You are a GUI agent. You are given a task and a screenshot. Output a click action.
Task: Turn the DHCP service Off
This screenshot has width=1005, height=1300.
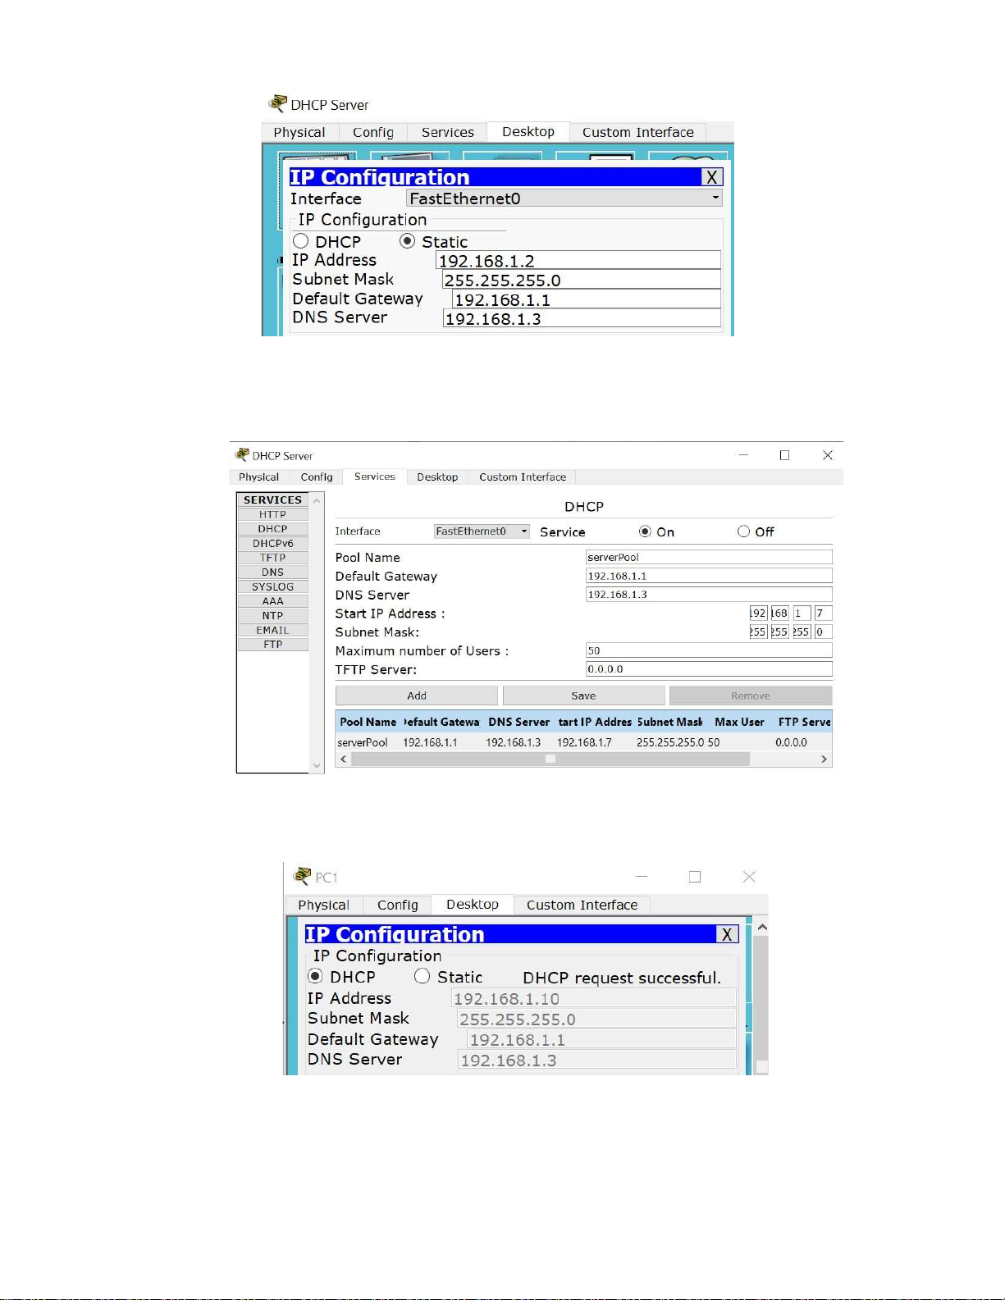pyautogui.click(x=743, y=531)
